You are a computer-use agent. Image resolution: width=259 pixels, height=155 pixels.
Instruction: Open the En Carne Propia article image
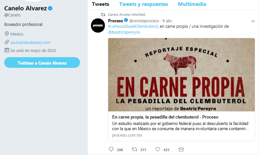point(181,75)
